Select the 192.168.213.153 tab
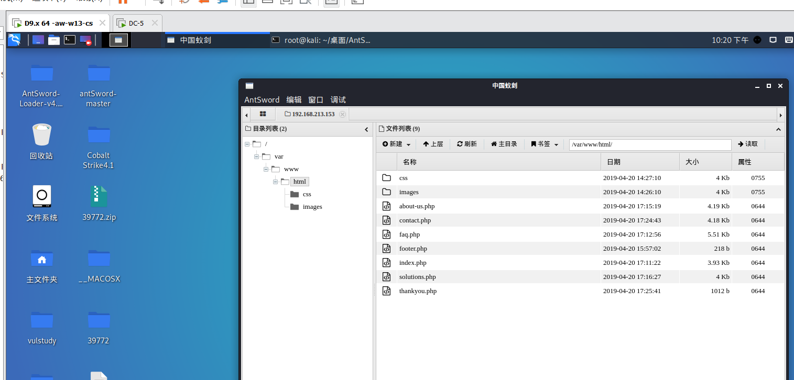This screenshot has height=380, width=794. tap(313, 114)
